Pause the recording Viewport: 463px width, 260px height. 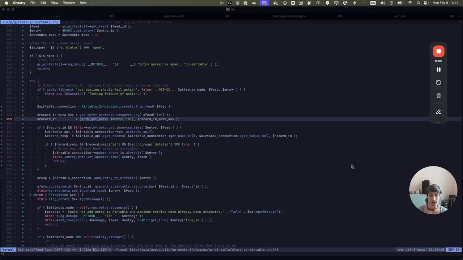438,70
